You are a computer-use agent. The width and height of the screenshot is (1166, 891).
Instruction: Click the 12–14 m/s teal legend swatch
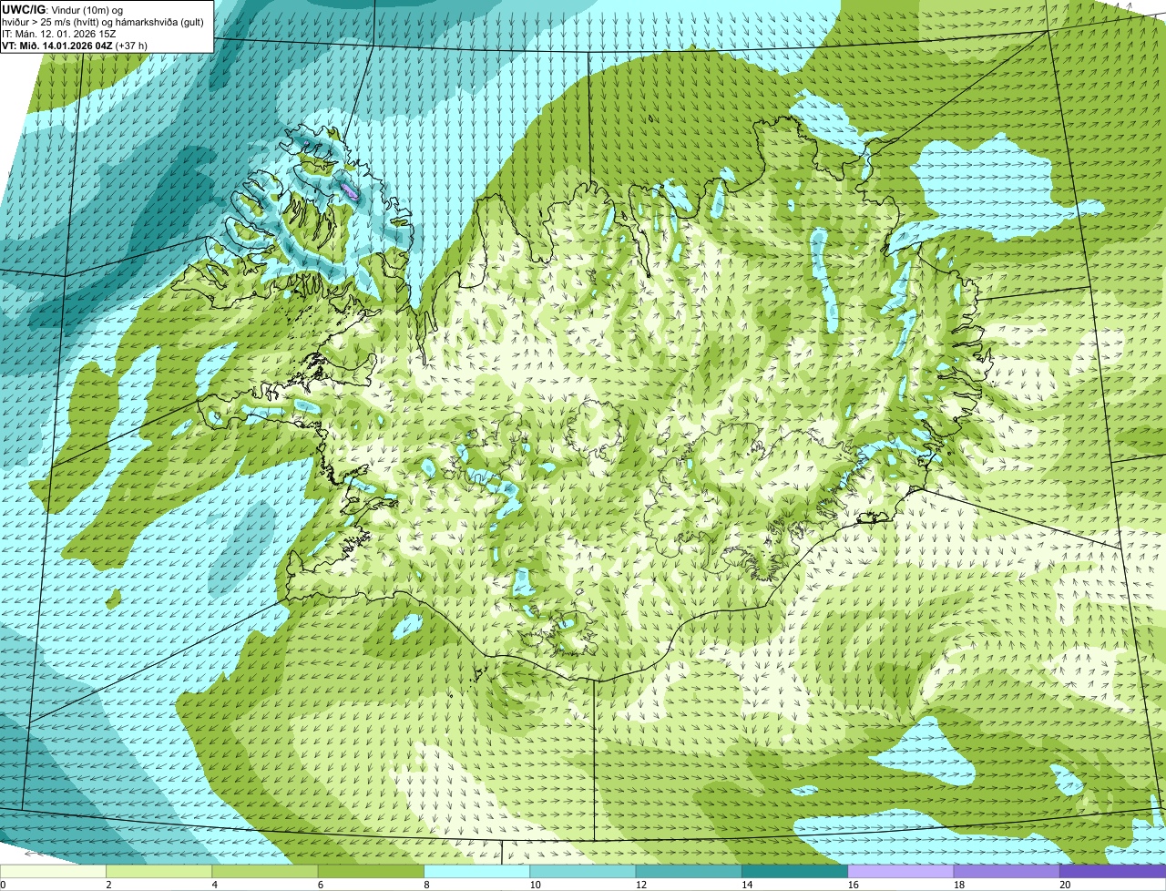(689, 872)
